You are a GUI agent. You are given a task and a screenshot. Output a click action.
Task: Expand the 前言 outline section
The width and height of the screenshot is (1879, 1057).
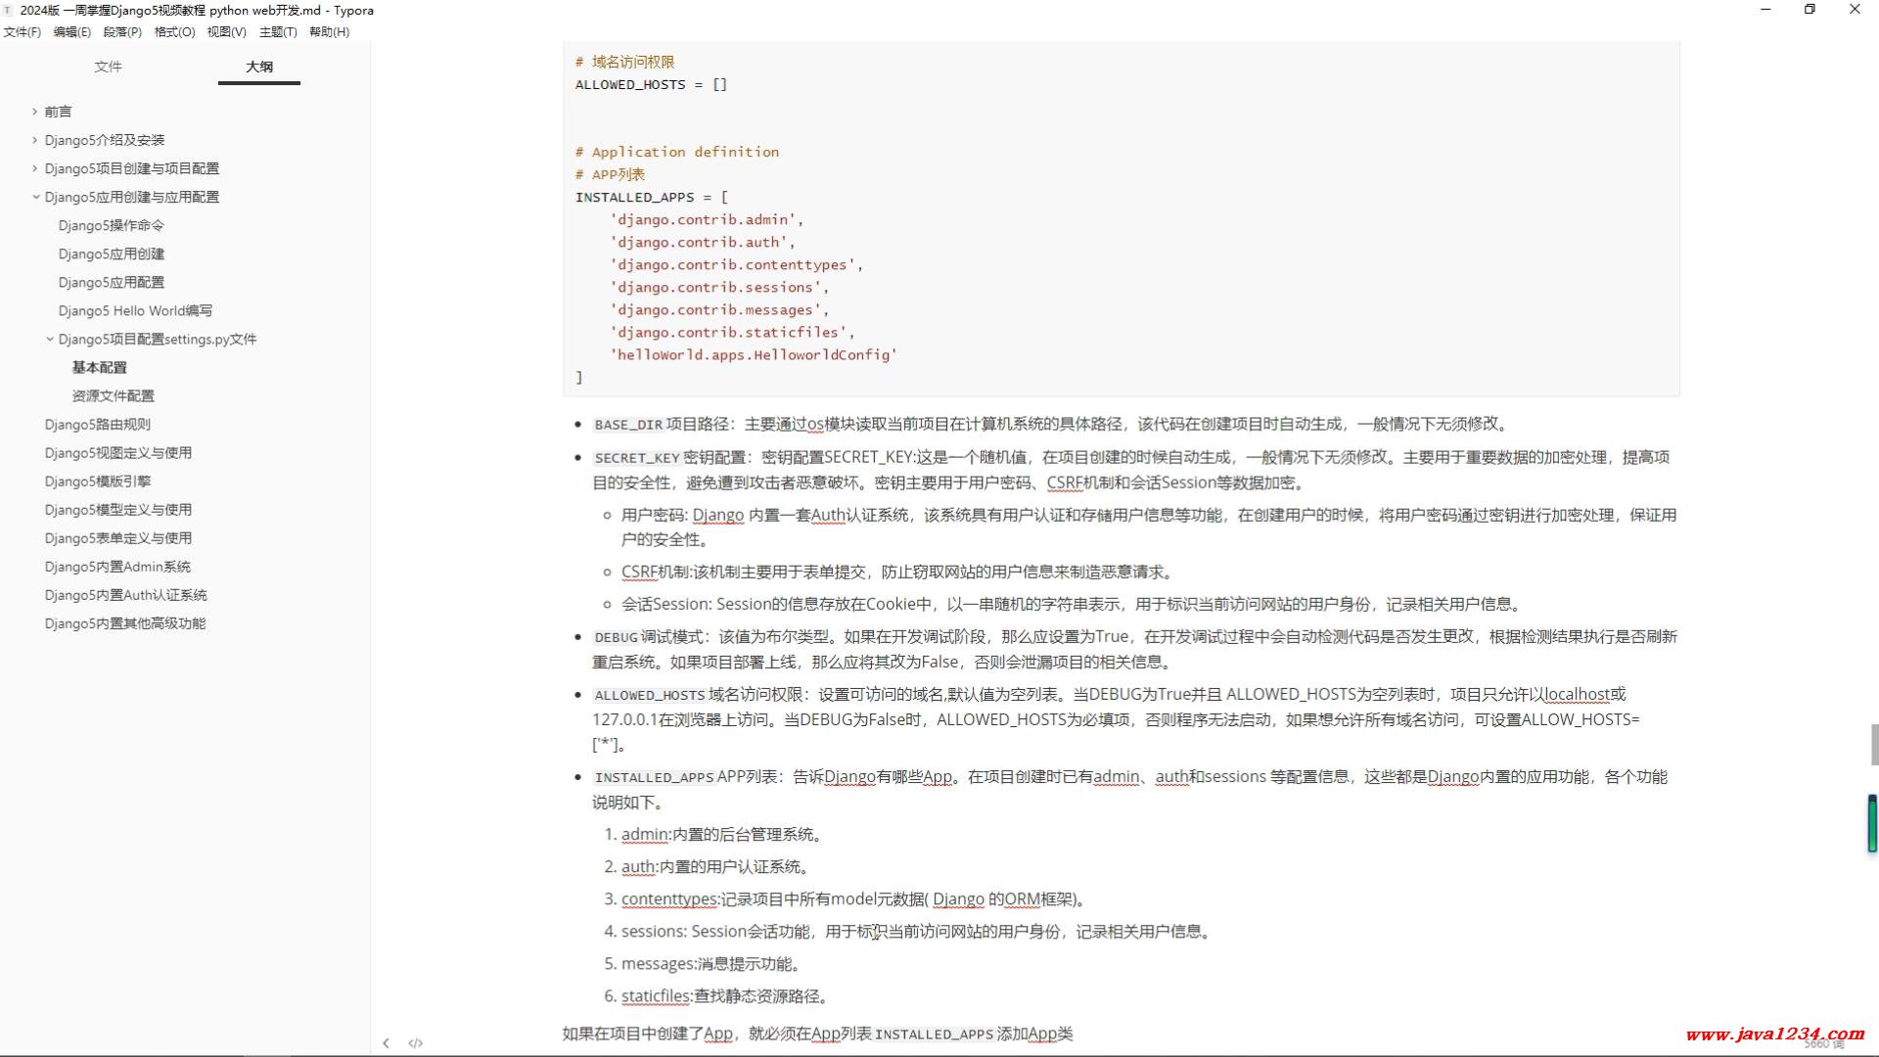click(x=34, y=112)
